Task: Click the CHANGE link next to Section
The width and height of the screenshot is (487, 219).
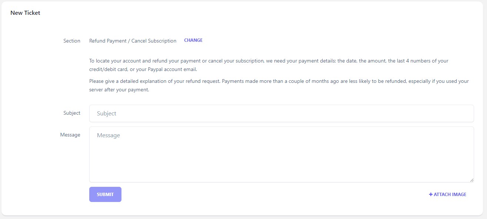Action: point(193,40)
